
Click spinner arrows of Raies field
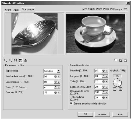(x=56, y=87)
